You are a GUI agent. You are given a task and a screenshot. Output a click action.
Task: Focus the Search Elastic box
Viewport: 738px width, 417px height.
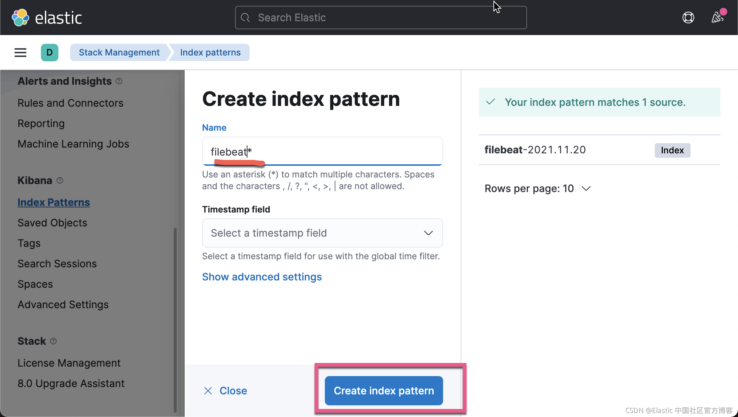381,18
